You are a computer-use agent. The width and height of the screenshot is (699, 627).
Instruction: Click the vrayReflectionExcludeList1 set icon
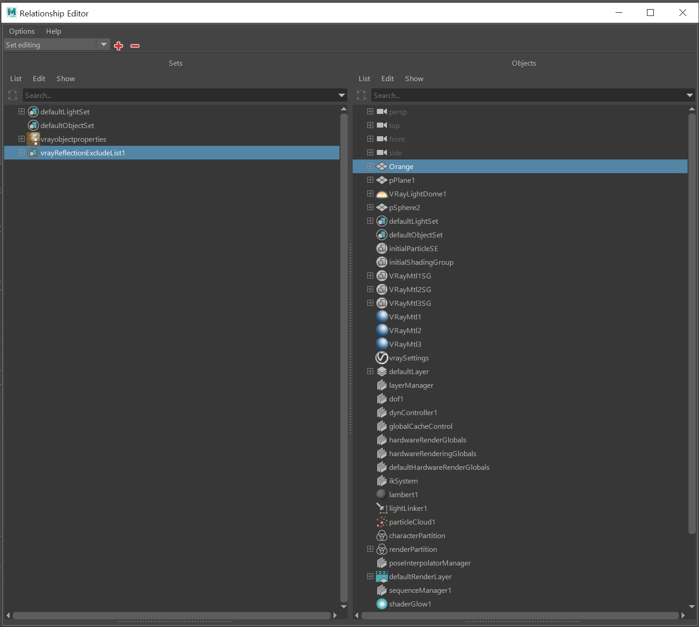(33, 153)
